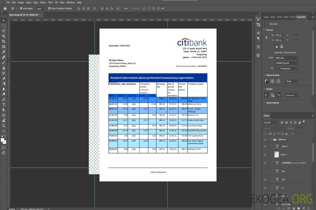Select the Horizontal Type tool

4,105
